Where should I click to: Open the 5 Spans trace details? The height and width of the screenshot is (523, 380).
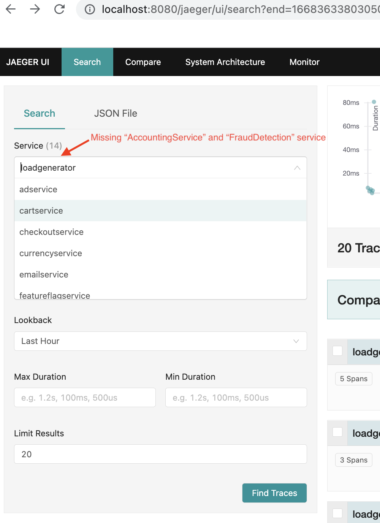353,379
